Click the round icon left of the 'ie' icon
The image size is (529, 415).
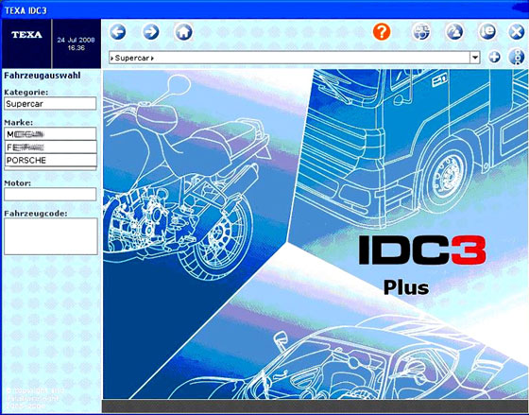tap(454, 32)
